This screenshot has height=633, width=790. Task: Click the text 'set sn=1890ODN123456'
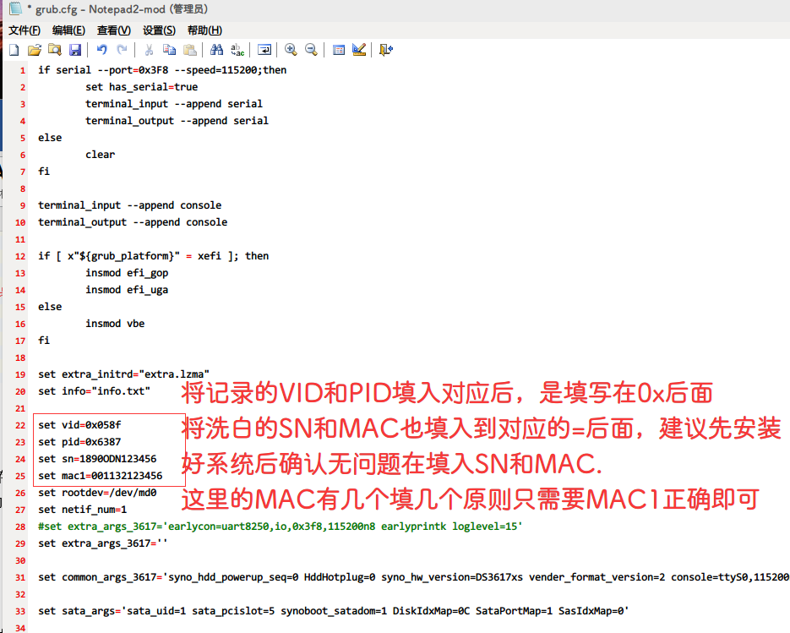click(97, 459)
